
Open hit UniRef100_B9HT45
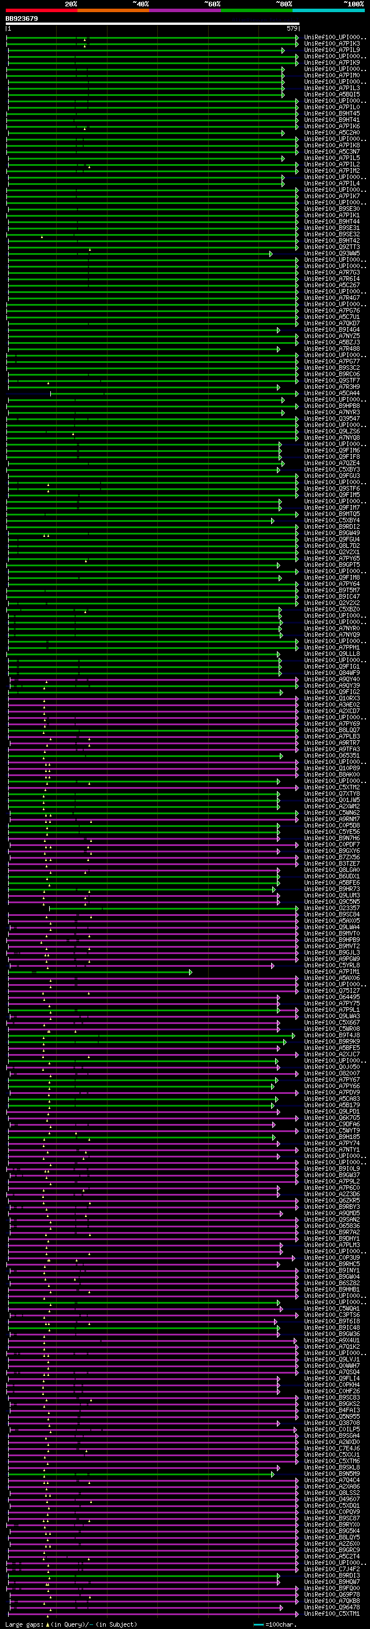[332, 114]
